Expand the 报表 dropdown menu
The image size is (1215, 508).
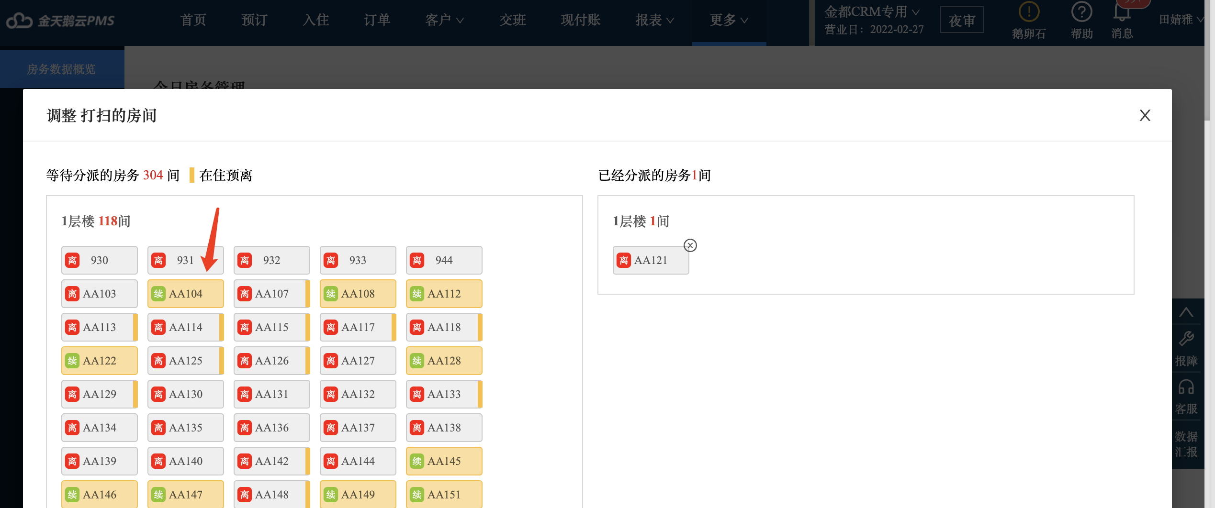click(654, 20)
